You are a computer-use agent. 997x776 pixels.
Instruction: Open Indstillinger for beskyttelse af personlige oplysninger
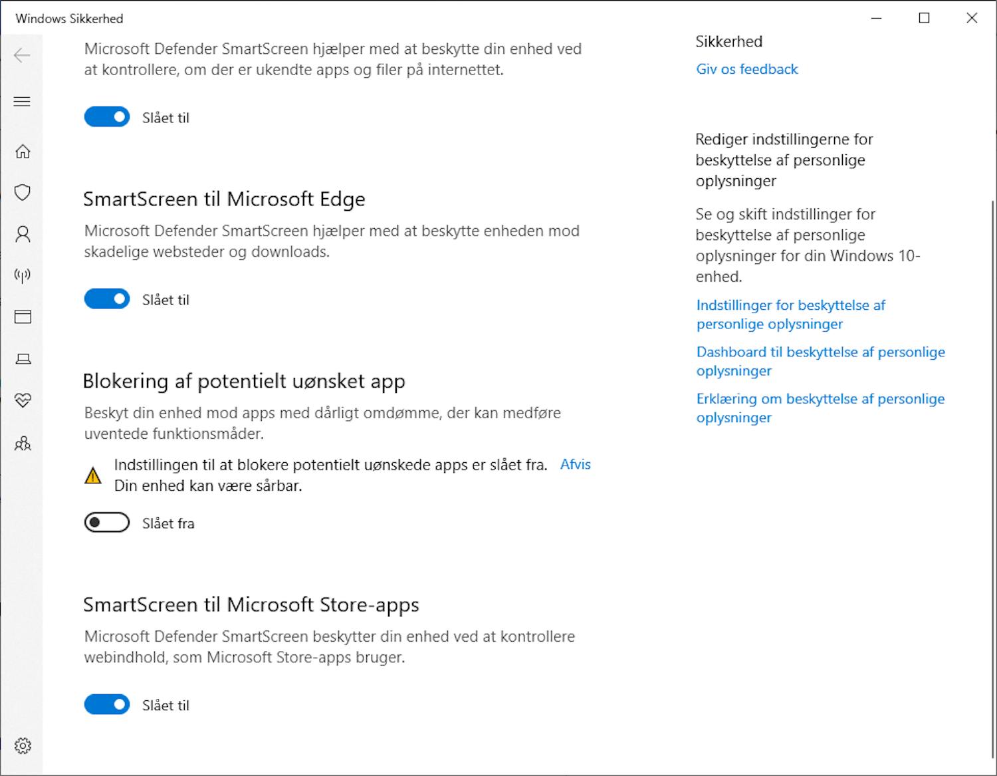click(790, 314)
